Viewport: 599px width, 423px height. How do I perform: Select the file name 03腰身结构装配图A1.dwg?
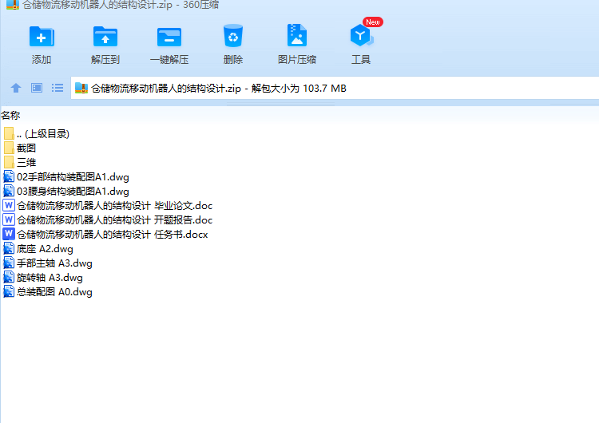point(73,191)
